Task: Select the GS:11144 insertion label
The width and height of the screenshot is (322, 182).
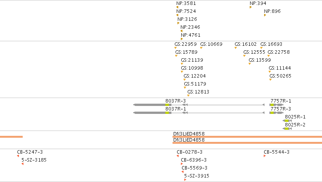Action: pos(280,68)
